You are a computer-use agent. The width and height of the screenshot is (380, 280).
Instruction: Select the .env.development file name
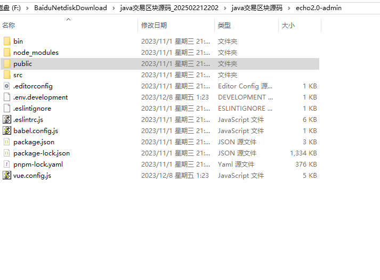(x=41, y=97)
